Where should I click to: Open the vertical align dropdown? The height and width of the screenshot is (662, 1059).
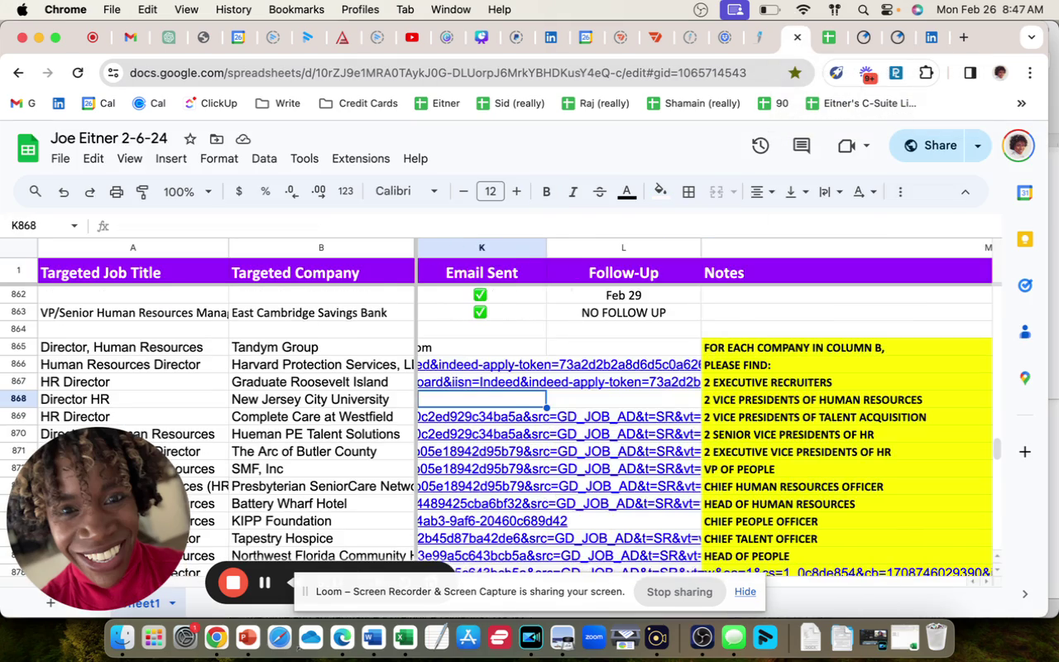click(796, 192)
